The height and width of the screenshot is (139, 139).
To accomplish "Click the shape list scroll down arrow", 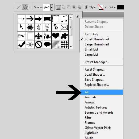I will point(71,47).
